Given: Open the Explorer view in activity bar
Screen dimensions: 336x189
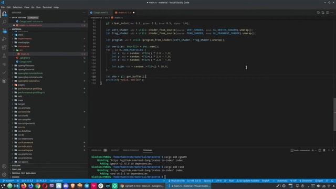Looking at the screenshot, I should coord(4,14).
